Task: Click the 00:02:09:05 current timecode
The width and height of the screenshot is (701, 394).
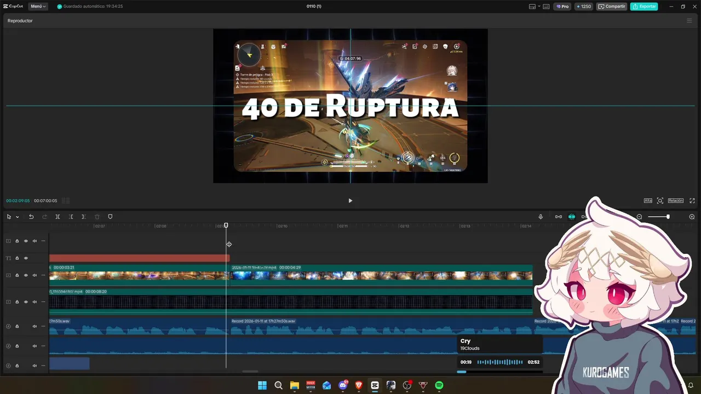Action: pos(18,201)
